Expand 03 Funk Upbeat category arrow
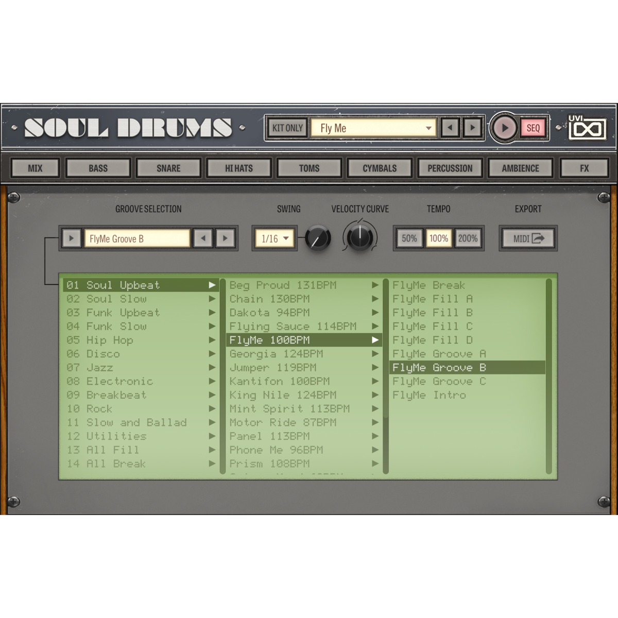This screenshot has height=618, width=618. pos(212,313)
